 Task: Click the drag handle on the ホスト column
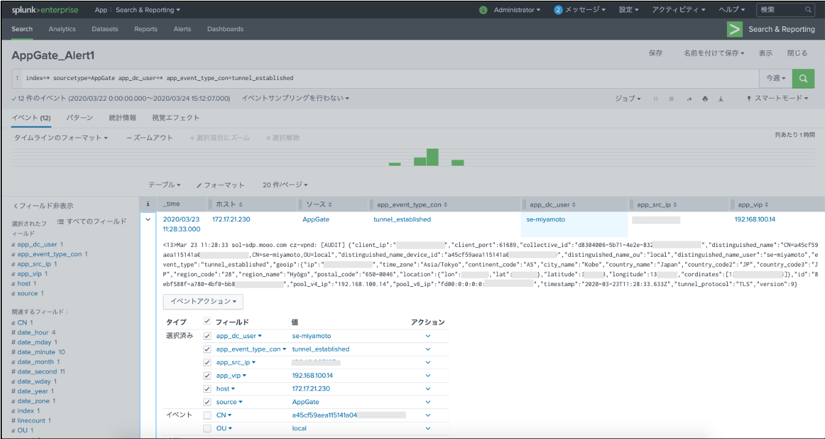pos(210,204)
